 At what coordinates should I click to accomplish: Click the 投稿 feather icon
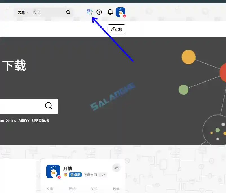113,29
